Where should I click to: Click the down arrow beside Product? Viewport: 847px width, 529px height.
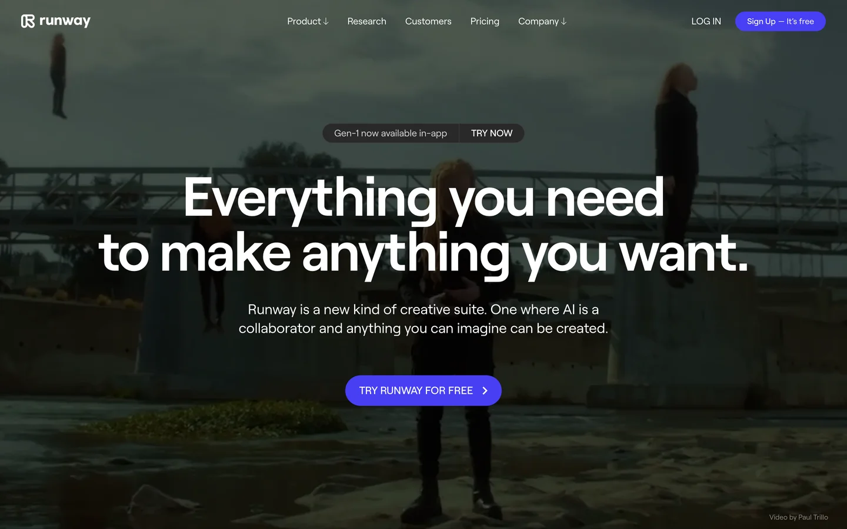click(326, 21)
